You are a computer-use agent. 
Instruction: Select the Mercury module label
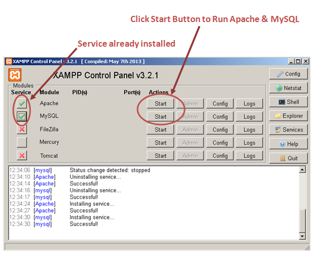pyautogui.click(x=49, y=142)
